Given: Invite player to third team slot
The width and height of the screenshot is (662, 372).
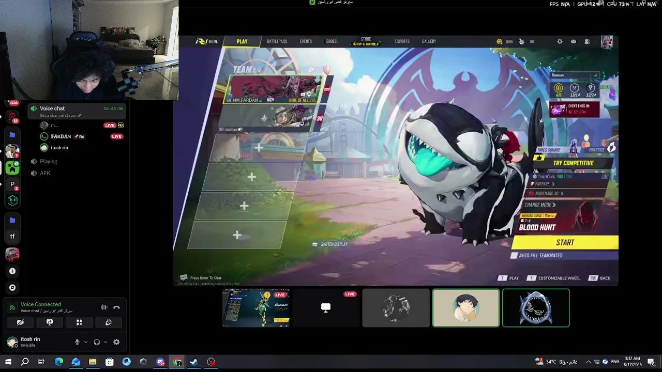Looking at the screenshot, I should click(x=259, y=148).
